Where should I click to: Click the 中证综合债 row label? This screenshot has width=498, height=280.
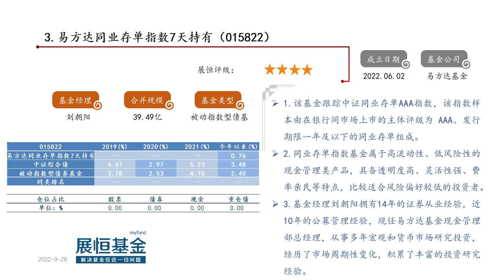[51, 164]
